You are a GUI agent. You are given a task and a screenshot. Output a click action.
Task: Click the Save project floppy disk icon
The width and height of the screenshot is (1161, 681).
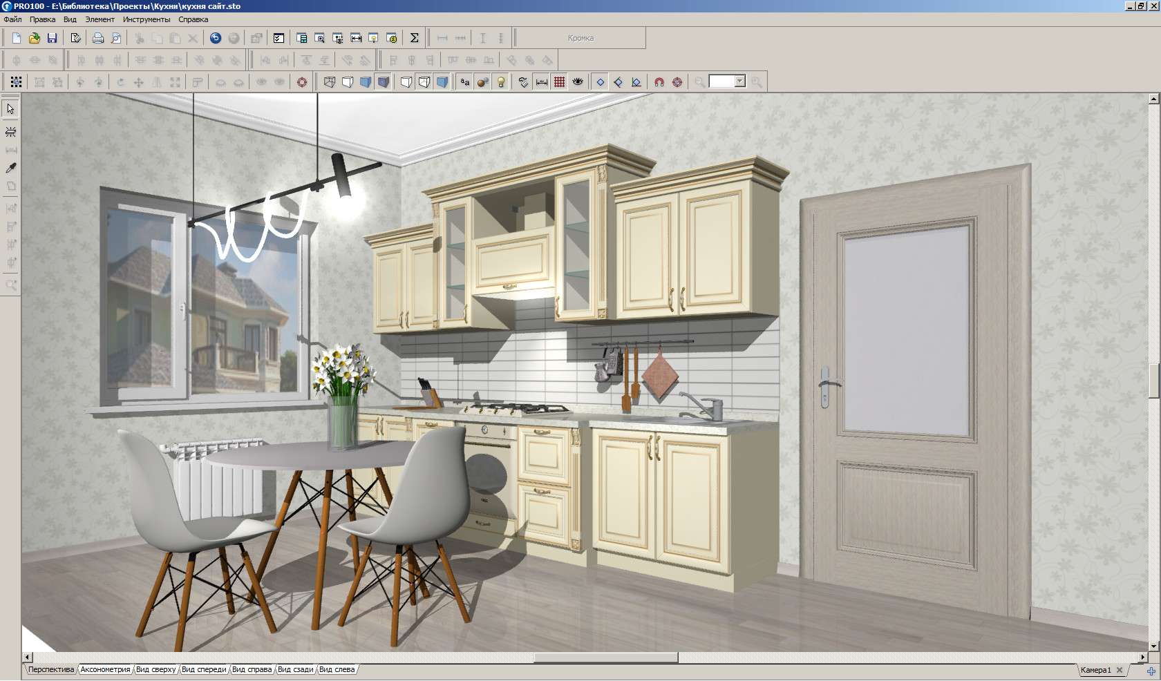[52, 38]
